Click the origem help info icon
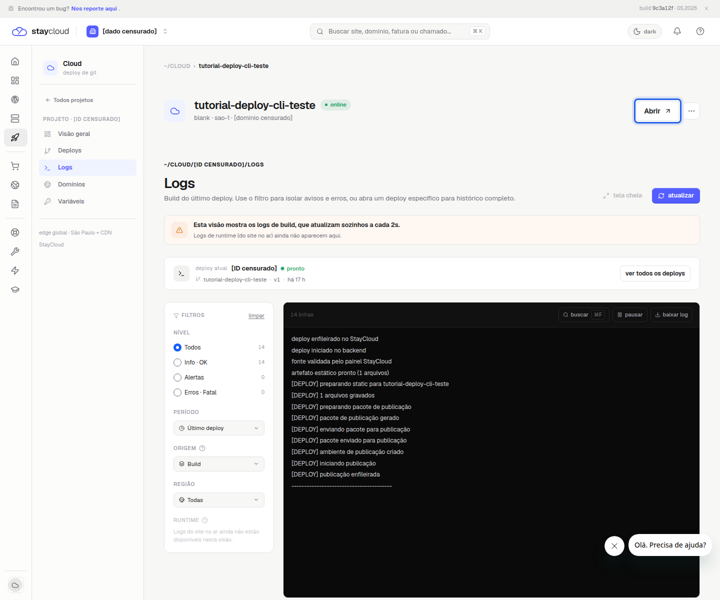The height and width of the screenshot is (600, 720). pos(202,448)
